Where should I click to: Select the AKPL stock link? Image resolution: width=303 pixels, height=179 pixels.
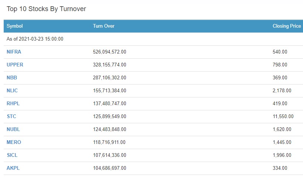point(13,168)
